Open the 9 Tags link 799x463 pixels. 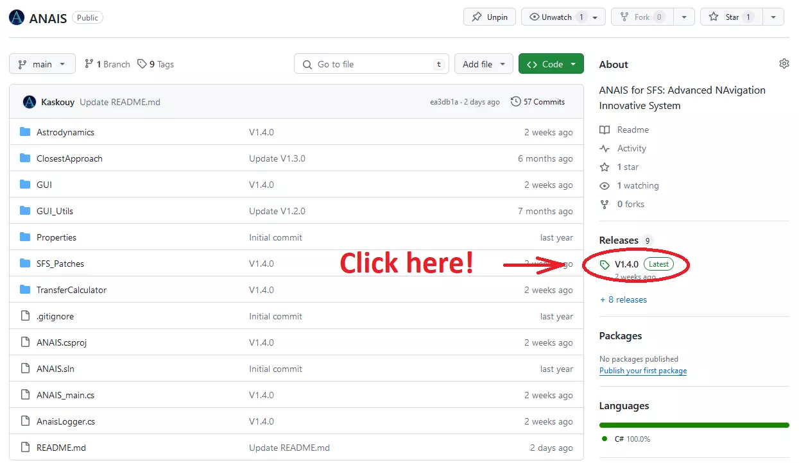point(155,64)
